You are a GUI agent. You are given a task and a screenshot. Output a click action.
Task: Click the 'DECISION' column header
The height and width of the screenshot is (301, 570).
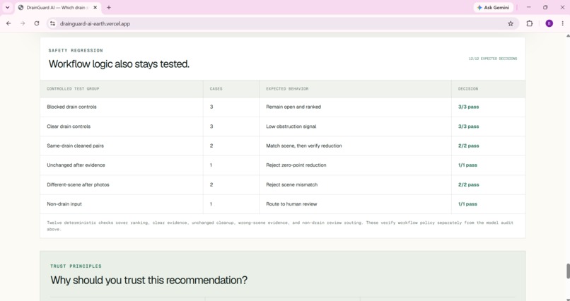[468, 88]
